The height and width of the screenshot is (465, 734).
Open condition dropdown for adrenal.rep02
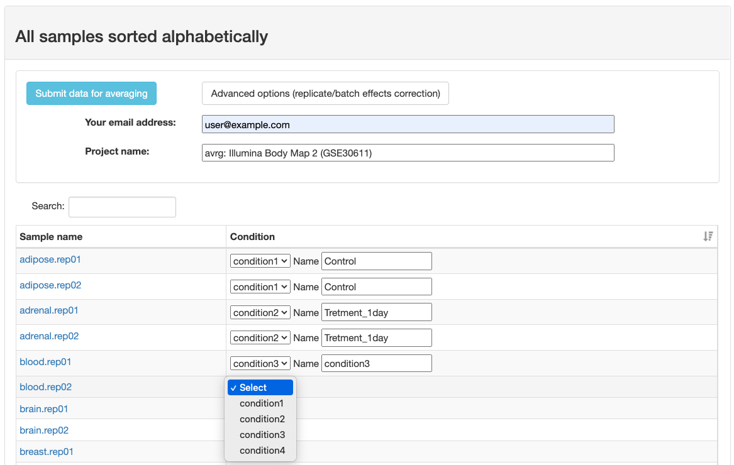260,338
